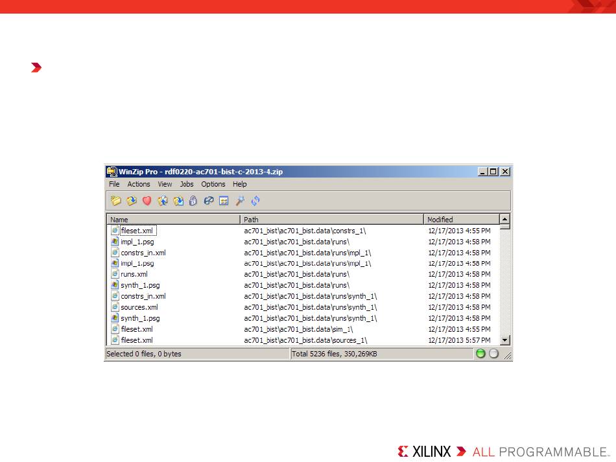Image resolution: width=616 pixels, height=462 pixels.
Task: Click the vertical scrollbar thumb
Action: pyautogui.click(x=505, y=227)
